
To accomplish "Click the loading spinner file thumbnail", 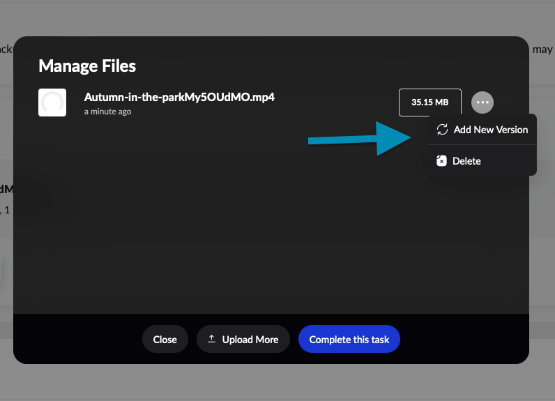I will 52,103.
